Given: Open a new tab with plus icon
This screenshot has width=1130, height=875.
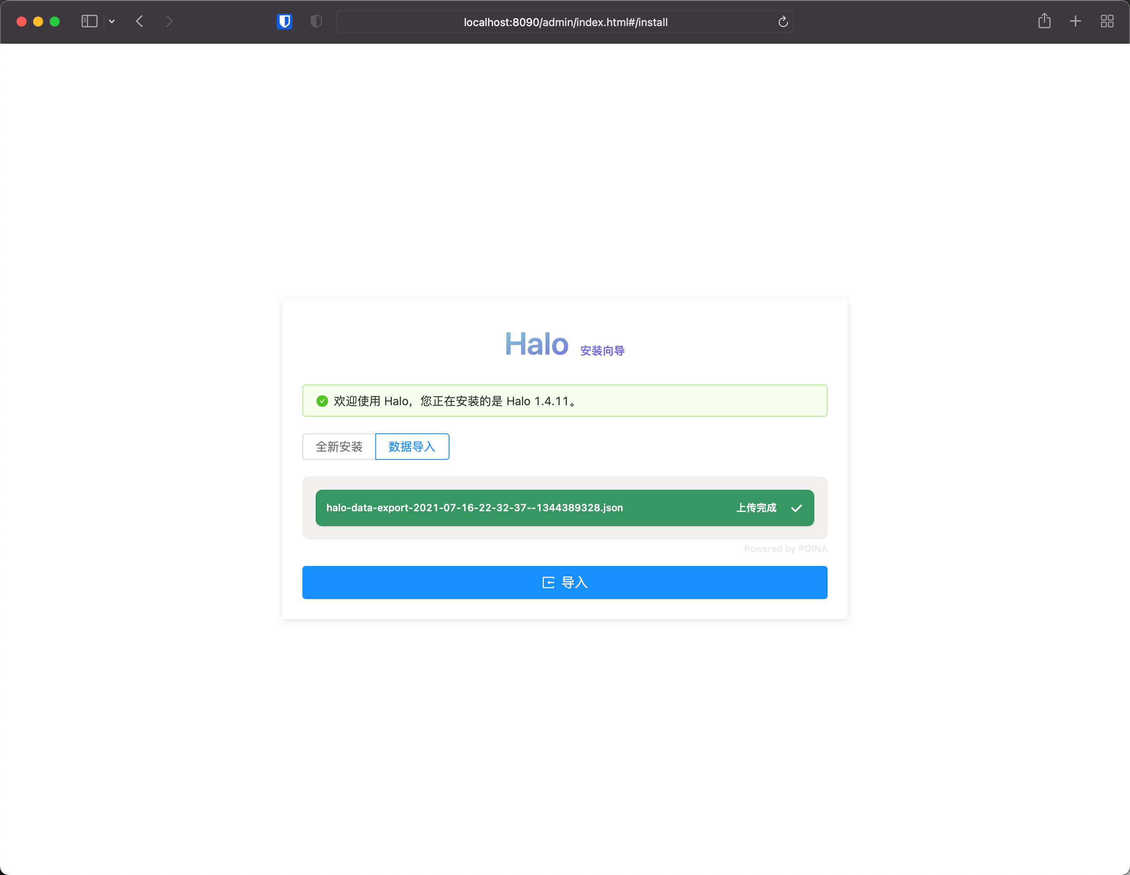Looking at the screenshot, I should [x=1075, y=21].
